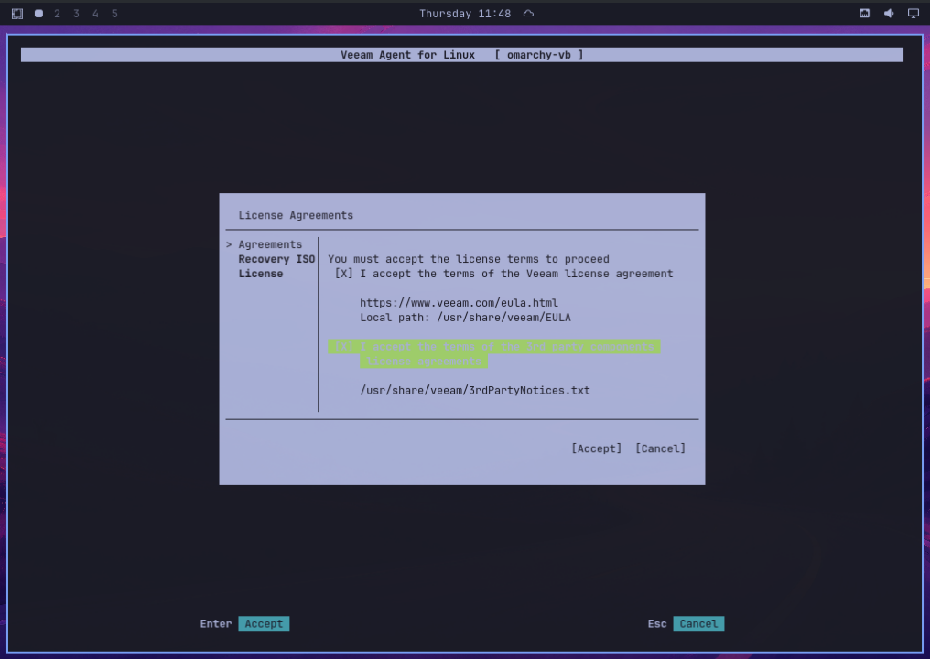This screenshot has height=659, width=930.
Task: Open the system monitor tray icon
Action: [864, 14]
